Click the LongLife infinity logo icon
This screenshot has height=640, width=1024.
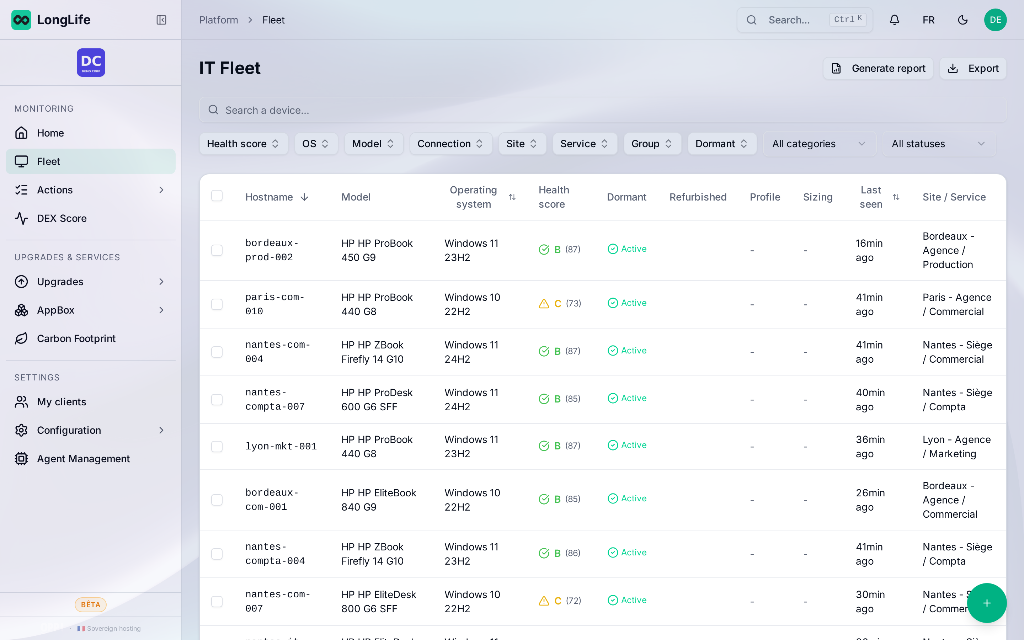(21, 20)
